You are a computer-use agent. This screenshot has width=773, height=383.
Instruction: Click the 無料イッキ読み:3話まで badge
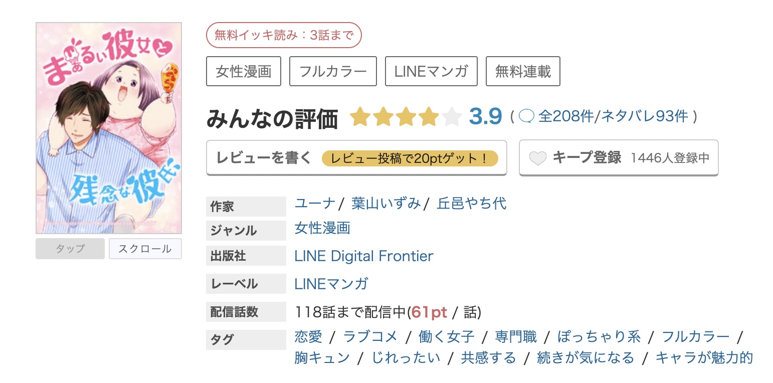[284, 35]
